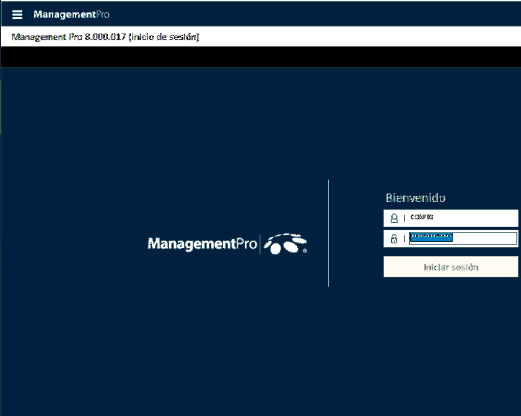Click the user silhouette icon beside CONFIG
The height and width of the screenshot is (416, 521).
pyautogui.click(x=394, y=218)
